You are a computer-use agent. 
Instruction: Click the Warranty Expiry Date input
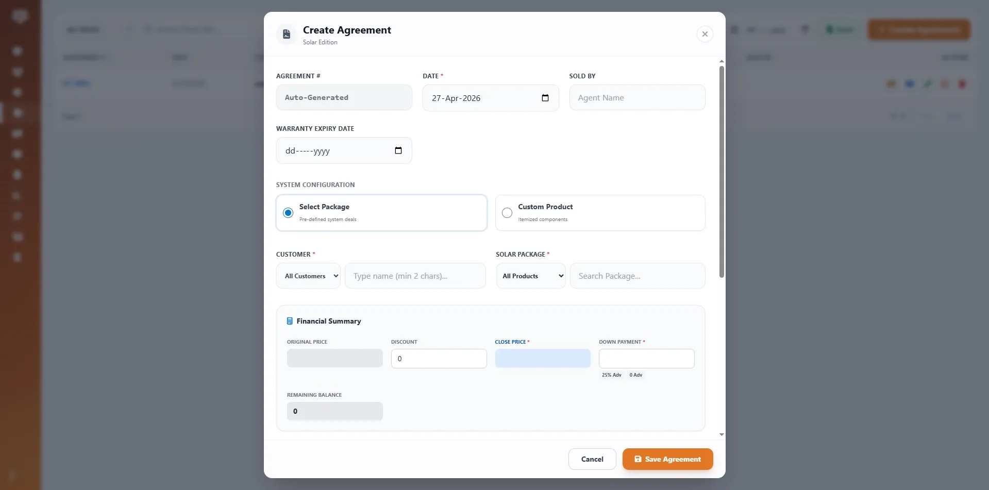point(344,150)
